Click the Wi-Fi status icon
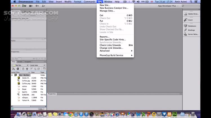The height and width of the screenshot is (118, 211). 133,2
